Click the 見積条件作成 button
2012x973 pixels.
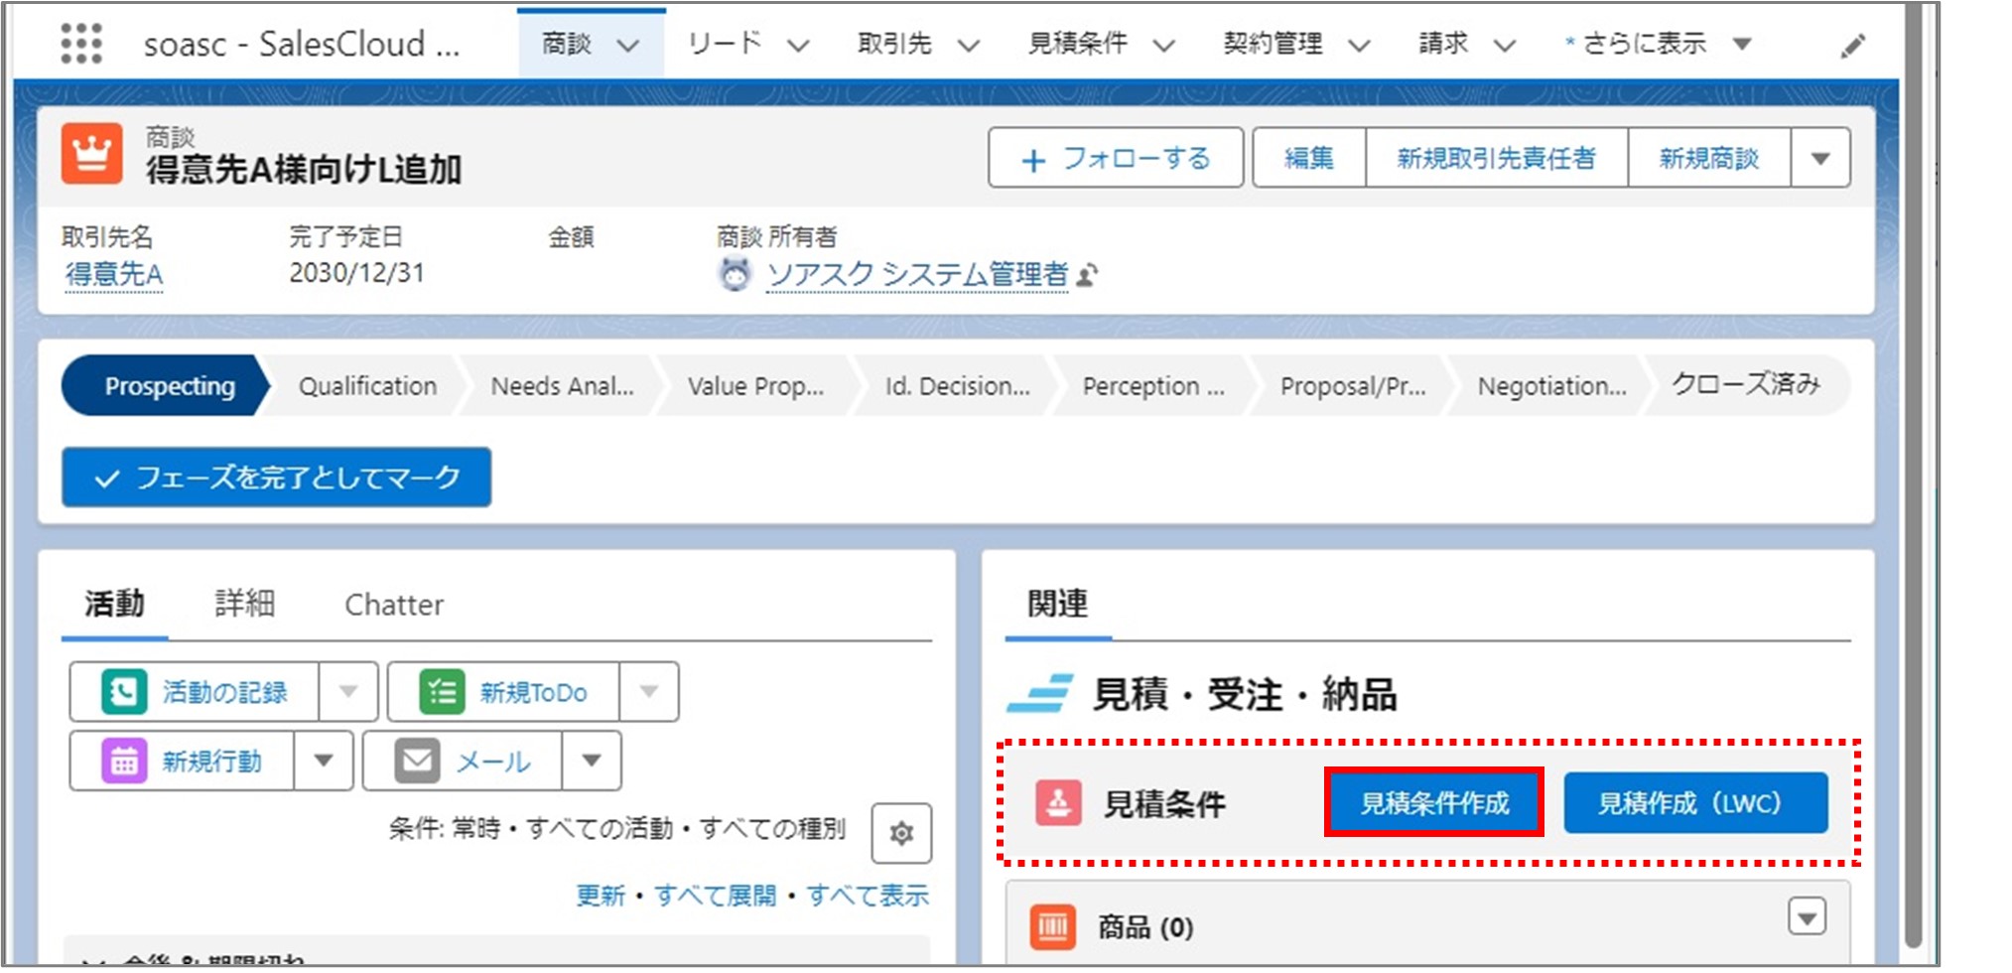(1434, 802)
